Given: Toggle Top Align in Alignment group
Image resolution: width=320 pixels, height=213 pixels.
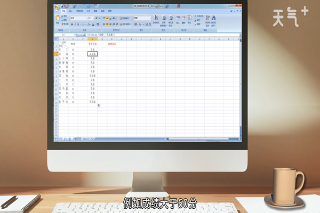Looking at the screenshot, I should click(104, 18).
